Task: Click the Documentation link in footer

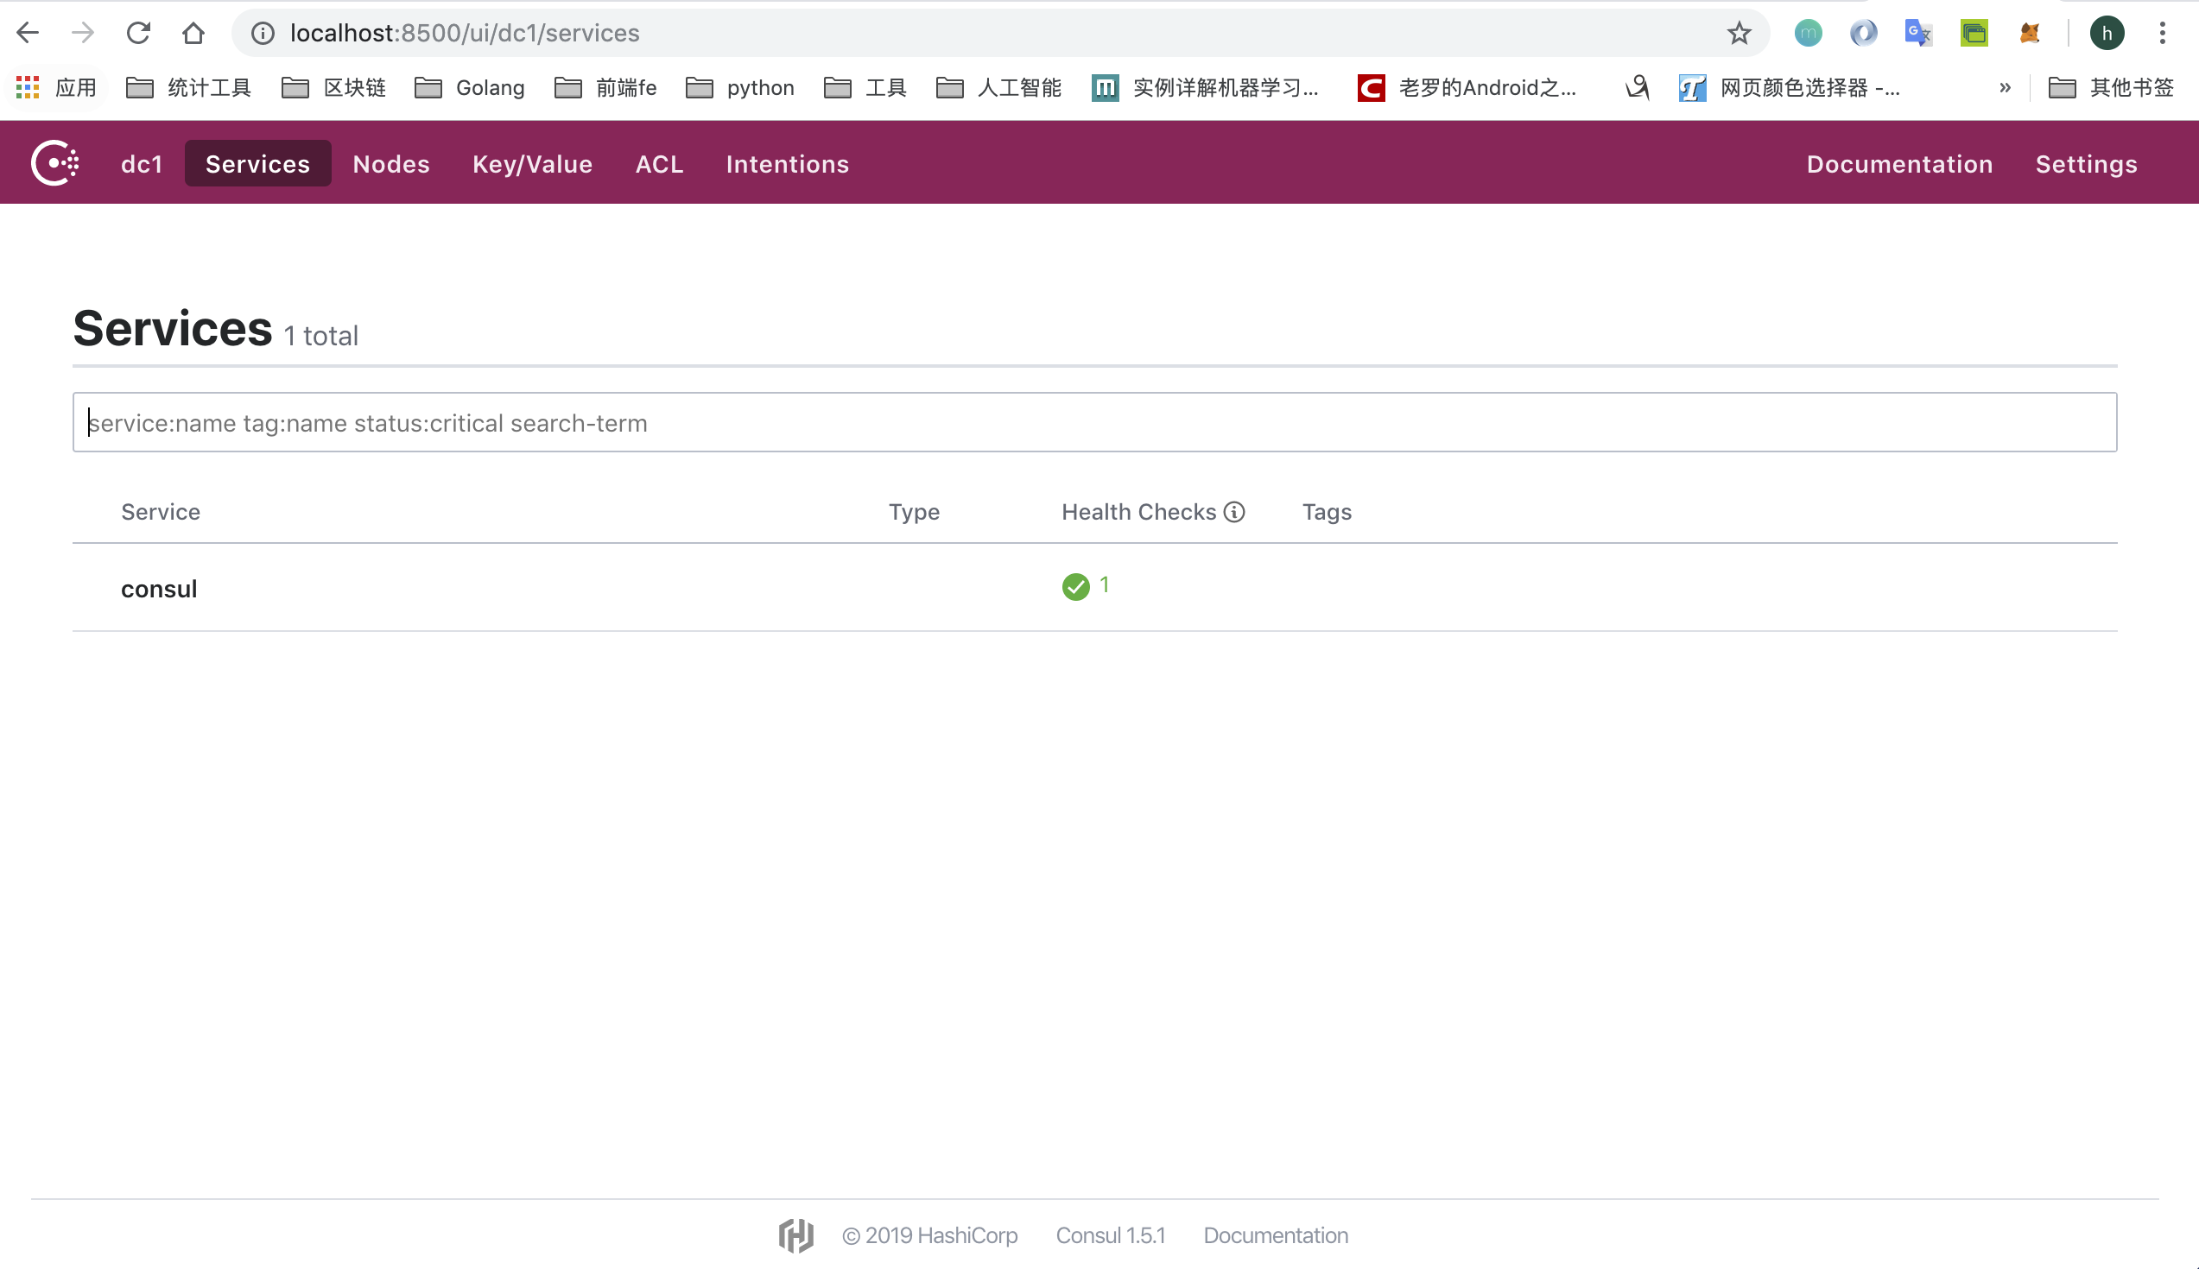Action: 1276,1236
